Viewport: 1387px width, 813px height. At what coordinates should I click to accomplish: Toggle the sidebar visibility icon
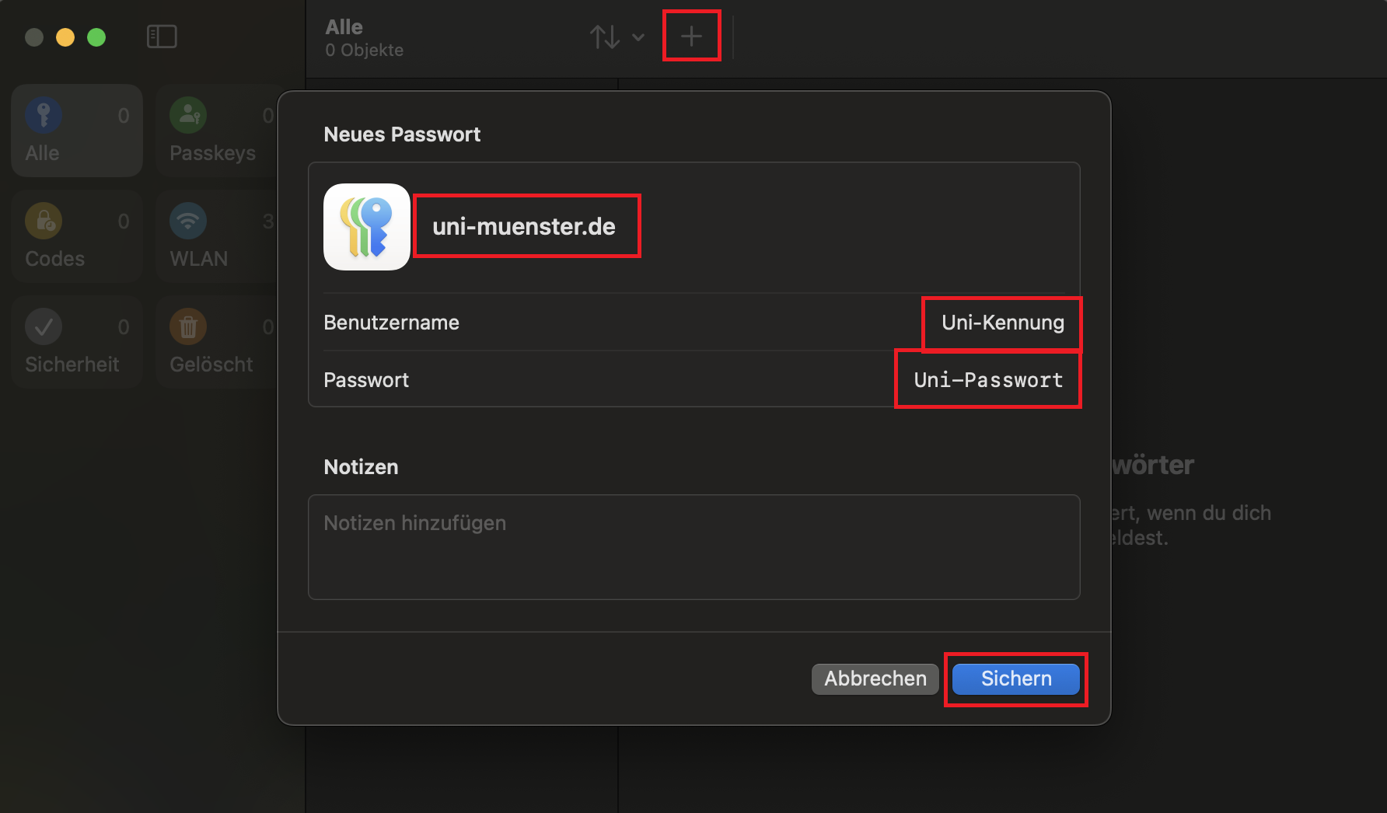pyautogui.click(x=162, y=37)
